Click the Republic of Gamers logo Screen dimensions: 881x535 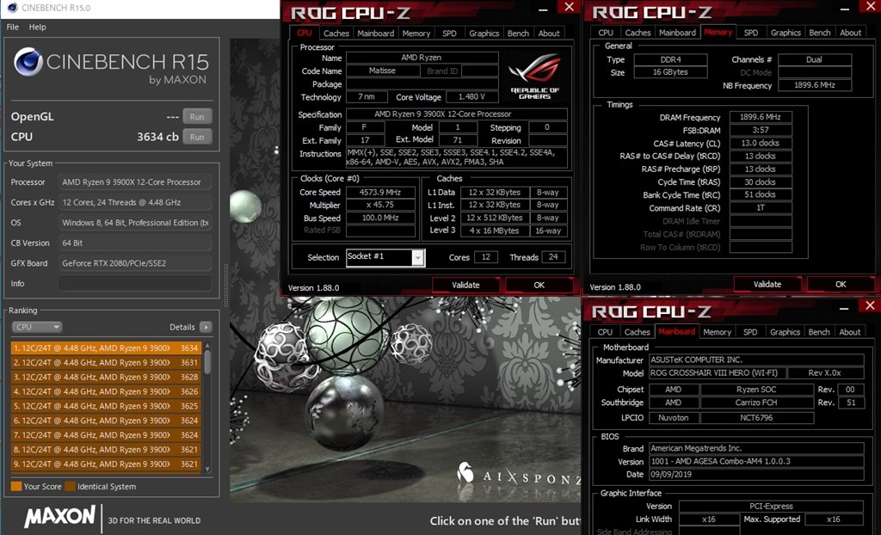pyautogui.click(x=534, y=76)
